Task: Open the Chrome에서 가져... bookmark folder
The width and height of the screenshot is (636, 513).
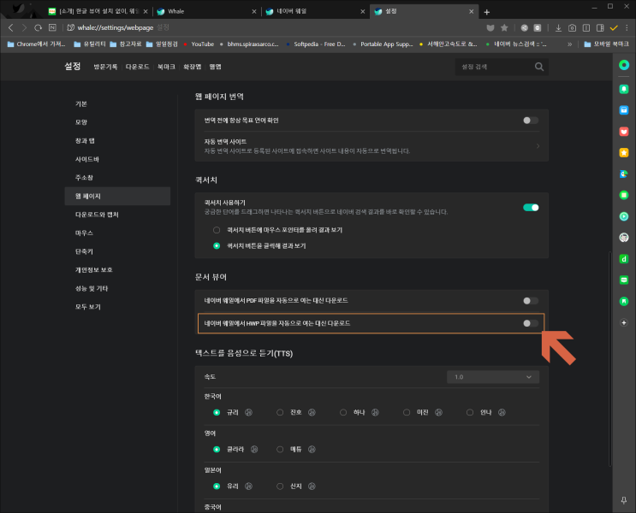Action: pyautogui.click(x=36, y=44)
